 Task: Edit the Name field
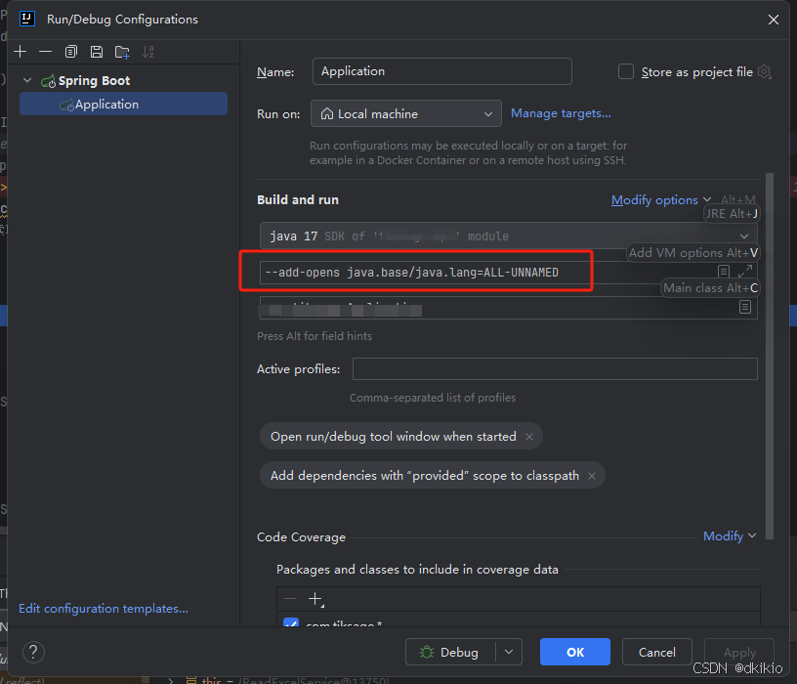[x=441, y=71]
